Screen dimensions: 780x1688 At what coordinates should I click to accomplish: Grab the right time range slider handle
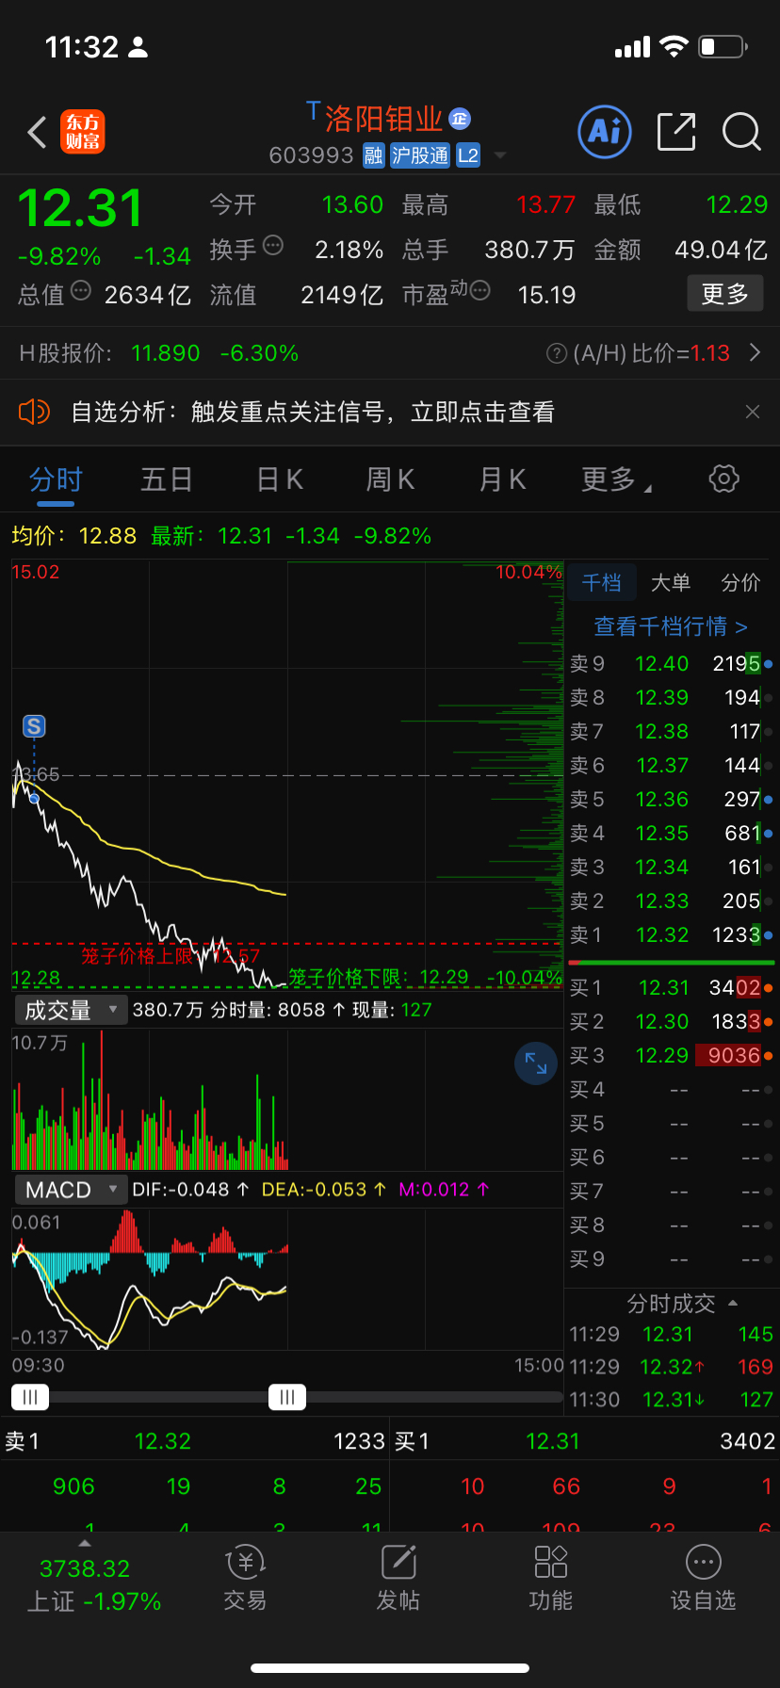pyautogui.click(x=287, y=1397)
